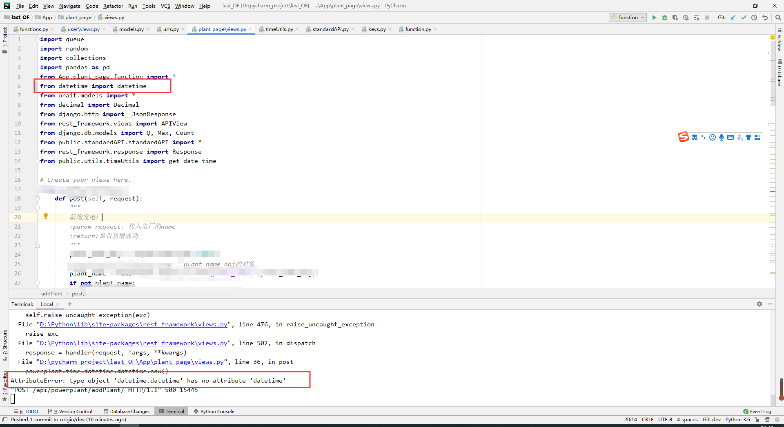Commit changes via the green checkmark icon
The image size is (784, 427).
743,18
